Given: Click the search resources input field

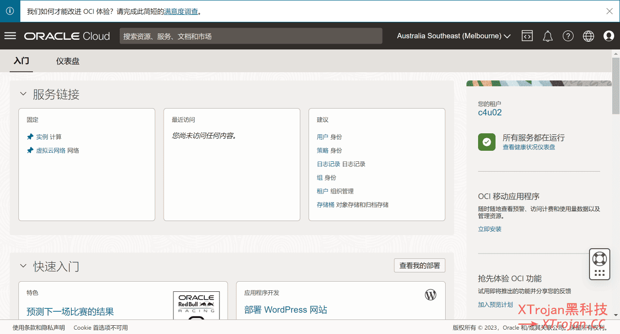Looking at the screenshot, I should pos(251,36).
